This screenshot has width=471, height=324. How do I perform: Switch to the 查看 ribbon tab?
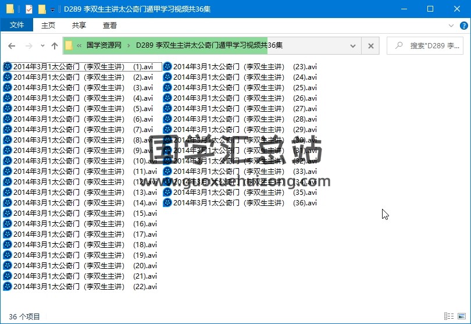pos(110,25)
